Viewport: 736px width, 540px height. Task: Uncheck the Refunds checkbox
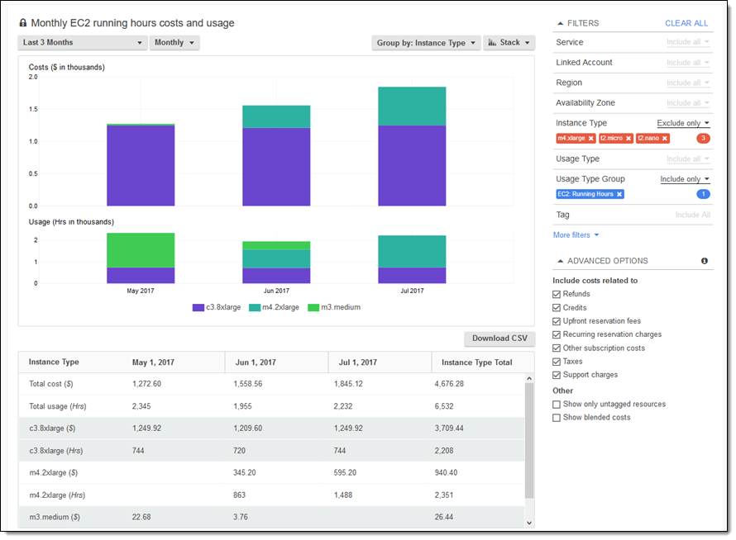pos(557,295)
